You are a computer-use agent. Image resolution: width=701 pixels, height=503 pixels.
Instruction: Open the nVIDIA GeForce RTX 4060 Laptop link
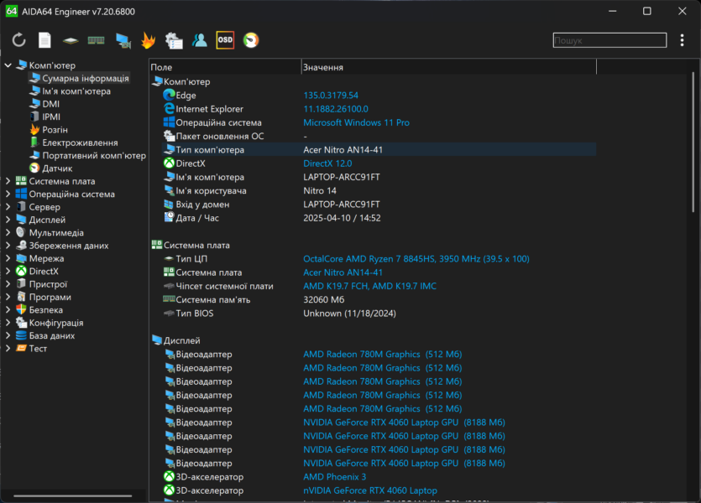click(370, 490)
